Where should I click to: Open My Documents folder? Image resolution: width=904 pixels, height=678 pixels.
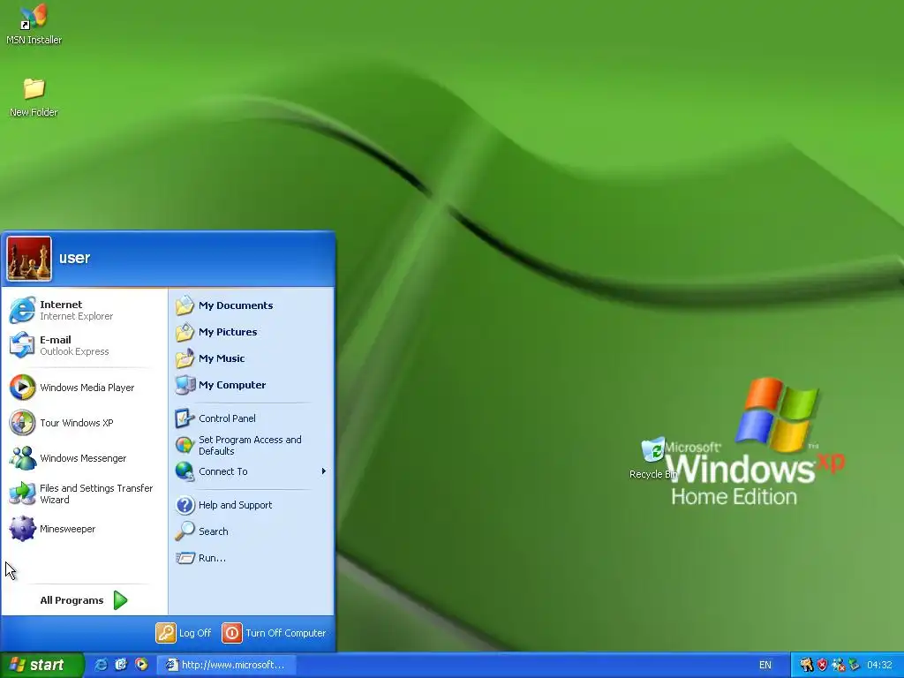(252, 305)
